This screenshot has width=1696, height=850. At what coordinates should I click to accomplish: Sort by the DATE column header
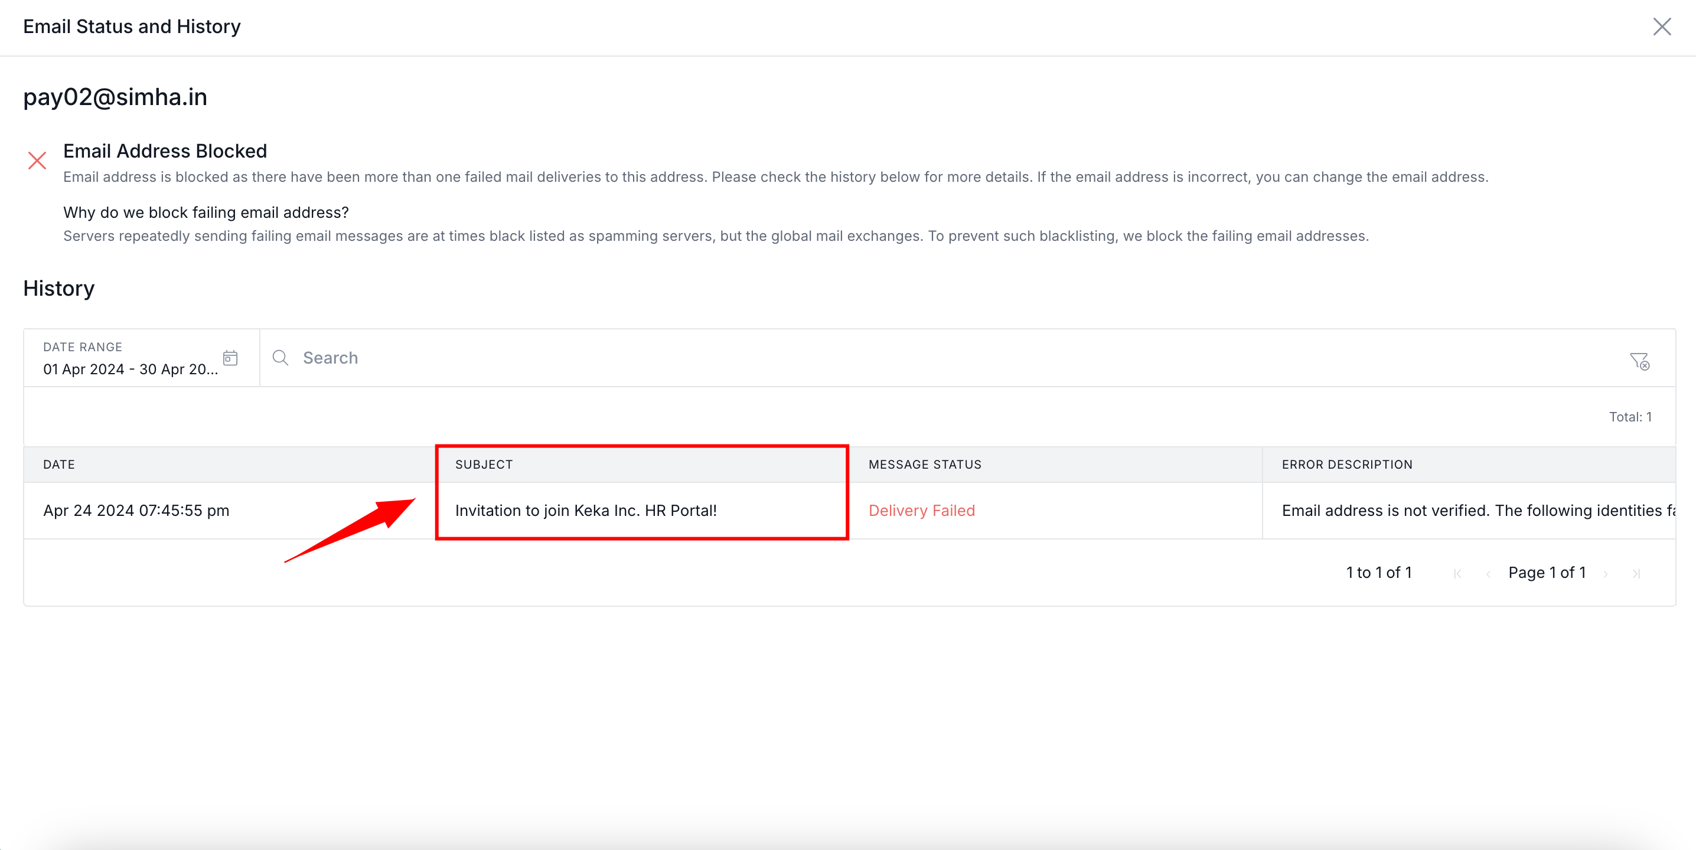click(x=59, y=465)
